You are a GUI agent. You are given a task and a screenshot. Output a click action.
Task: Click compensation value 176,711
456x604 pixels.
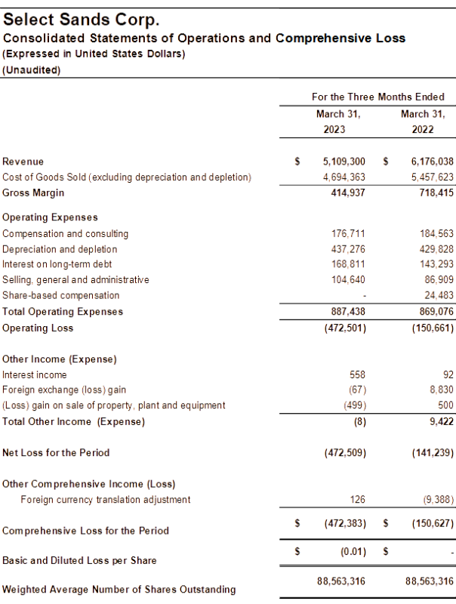pyautogui.click(x=348, y=234)
